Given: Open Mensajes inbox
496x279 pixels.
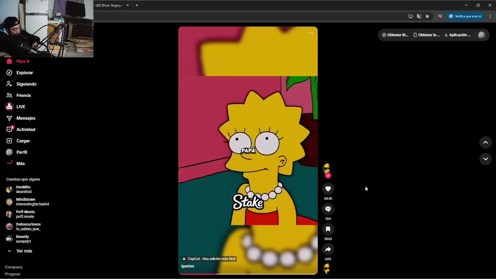Looking at the screenshot, I should point(26,118).
